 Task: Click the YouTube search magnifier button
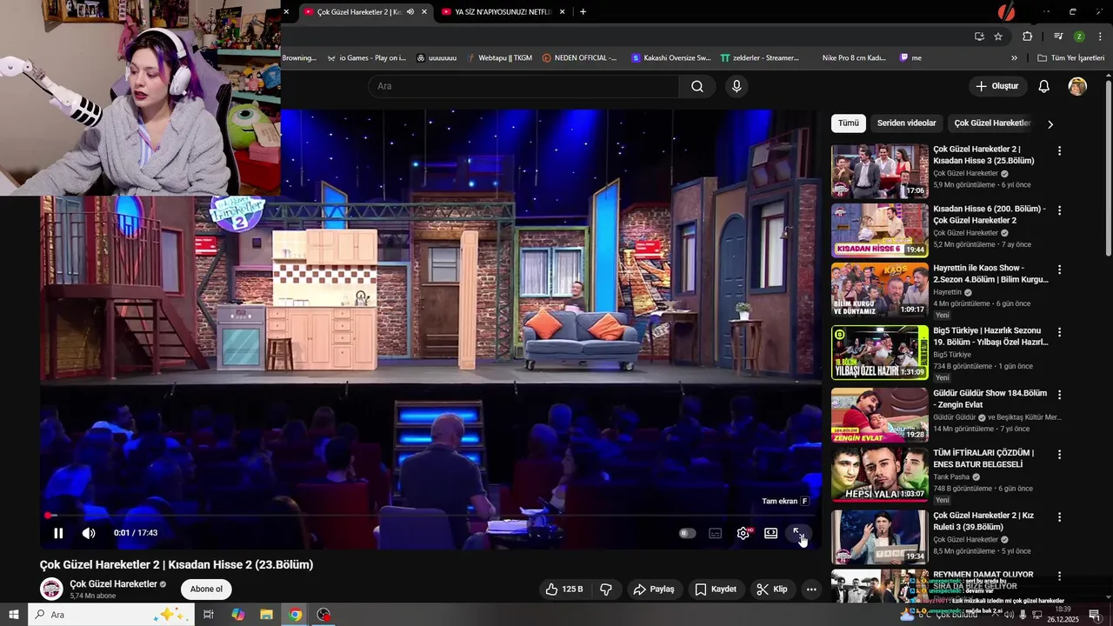pos(697,86)
